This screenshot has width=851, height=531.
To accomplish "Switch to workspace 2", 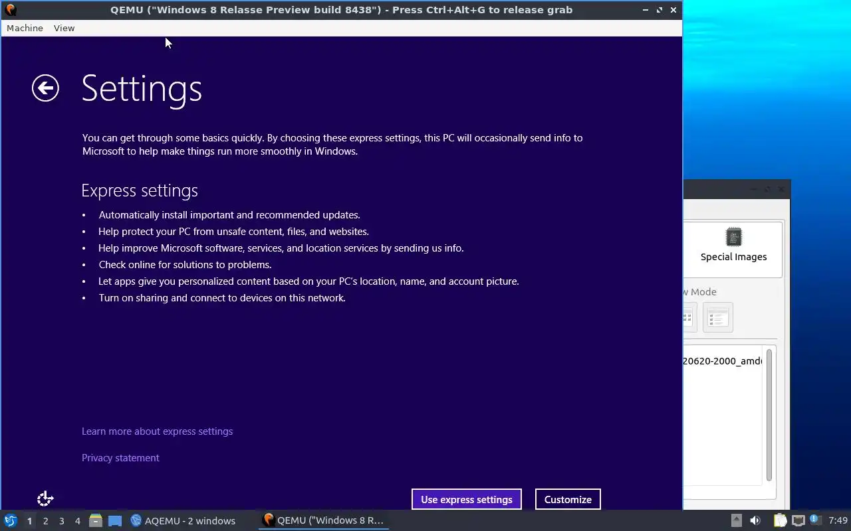I will (45, 521).
